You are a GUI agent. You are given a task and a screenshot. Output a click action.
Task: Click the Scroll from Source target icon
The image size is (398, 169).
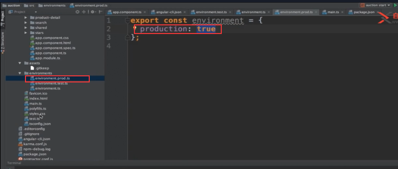click(x=77, y=12)
